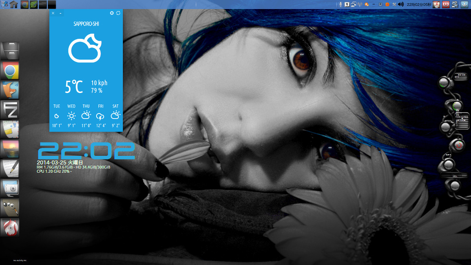Click the workspace number 1 indicator
Viewport: 471px width, 265px height.
click(347, 4)
